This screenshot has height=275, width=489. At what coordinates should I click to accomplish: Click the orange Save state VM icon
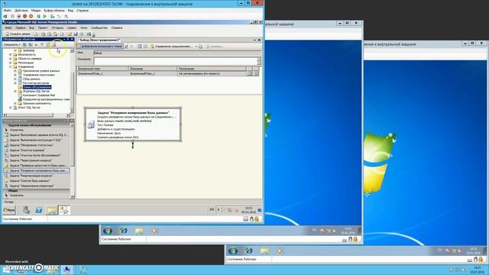[x=31, y=16]
